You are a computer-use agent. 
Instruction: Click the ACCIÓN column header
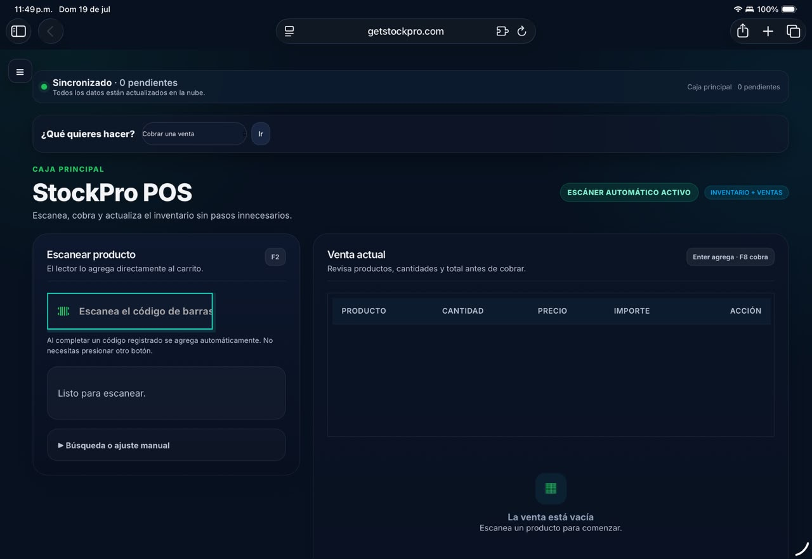[x=745, y=311]
